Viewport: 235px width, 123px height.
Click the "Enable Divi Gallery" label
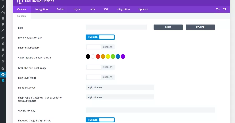pyautogui.click(x=29, y=48)
